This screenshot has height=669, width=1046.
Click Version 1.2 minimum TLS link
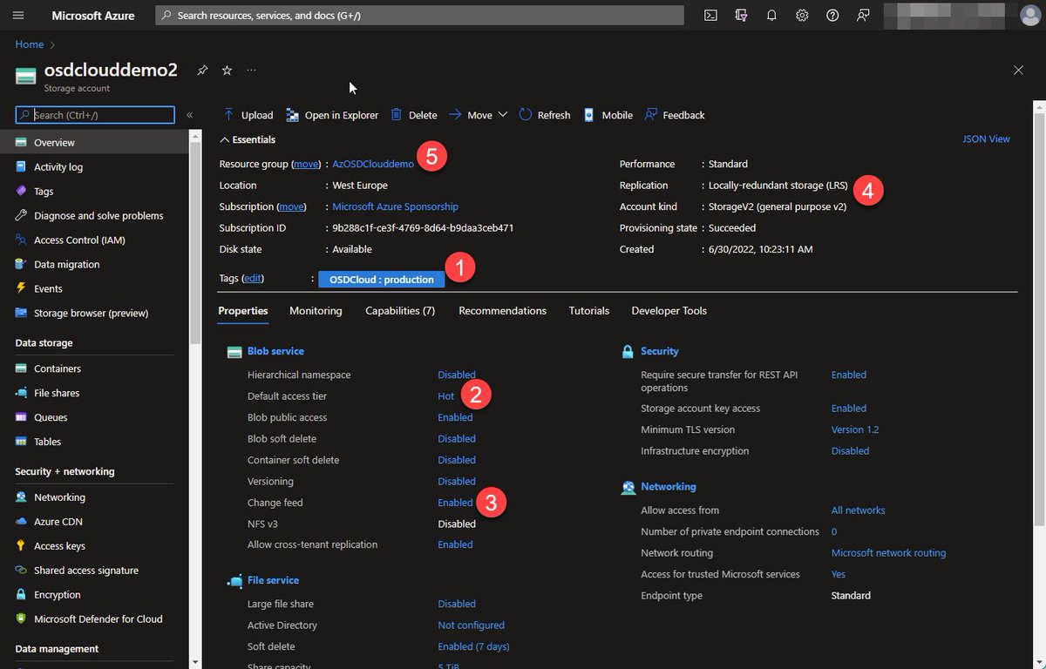pyautogui.click(x=855, y=429)
